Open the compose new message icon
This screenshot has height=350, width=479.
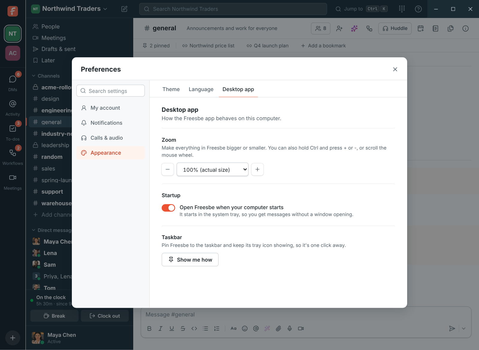[124, 9]
